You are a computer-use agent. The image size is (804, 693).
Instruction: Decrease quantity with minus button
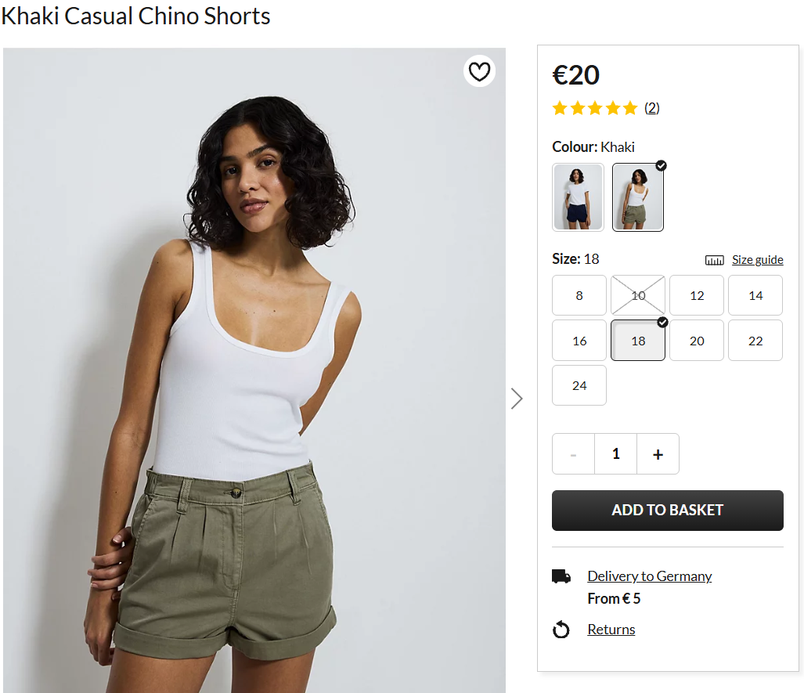coord(574,454)
